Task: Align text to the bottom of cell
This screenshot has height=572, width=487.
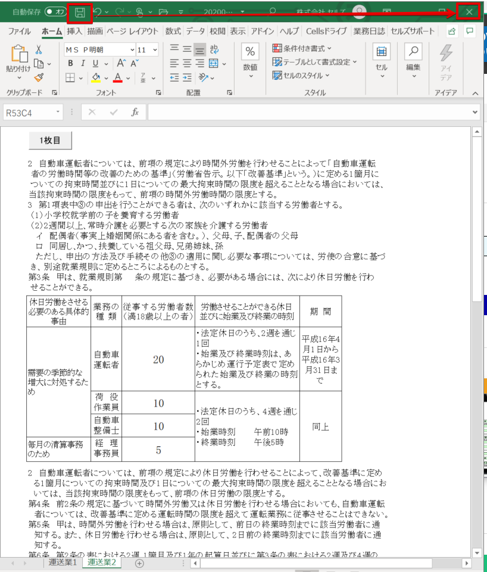Action: coord(199,49)
